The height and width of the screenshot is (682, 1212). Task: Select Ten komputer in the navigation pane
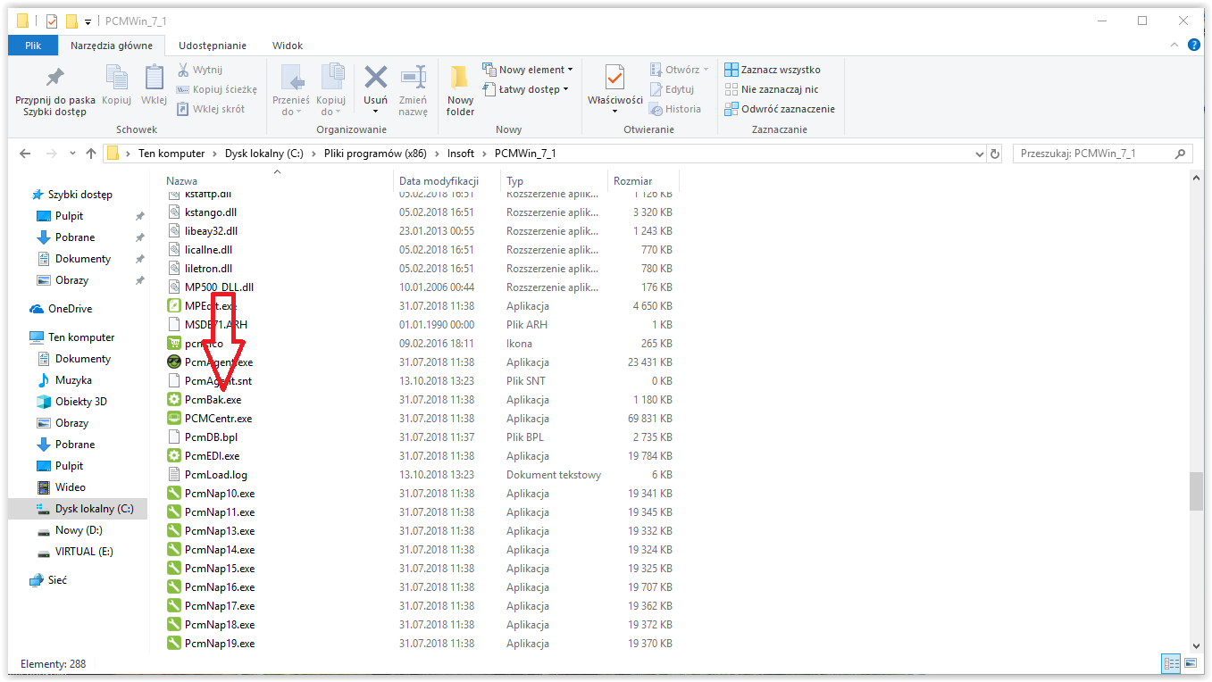point(81,337)
